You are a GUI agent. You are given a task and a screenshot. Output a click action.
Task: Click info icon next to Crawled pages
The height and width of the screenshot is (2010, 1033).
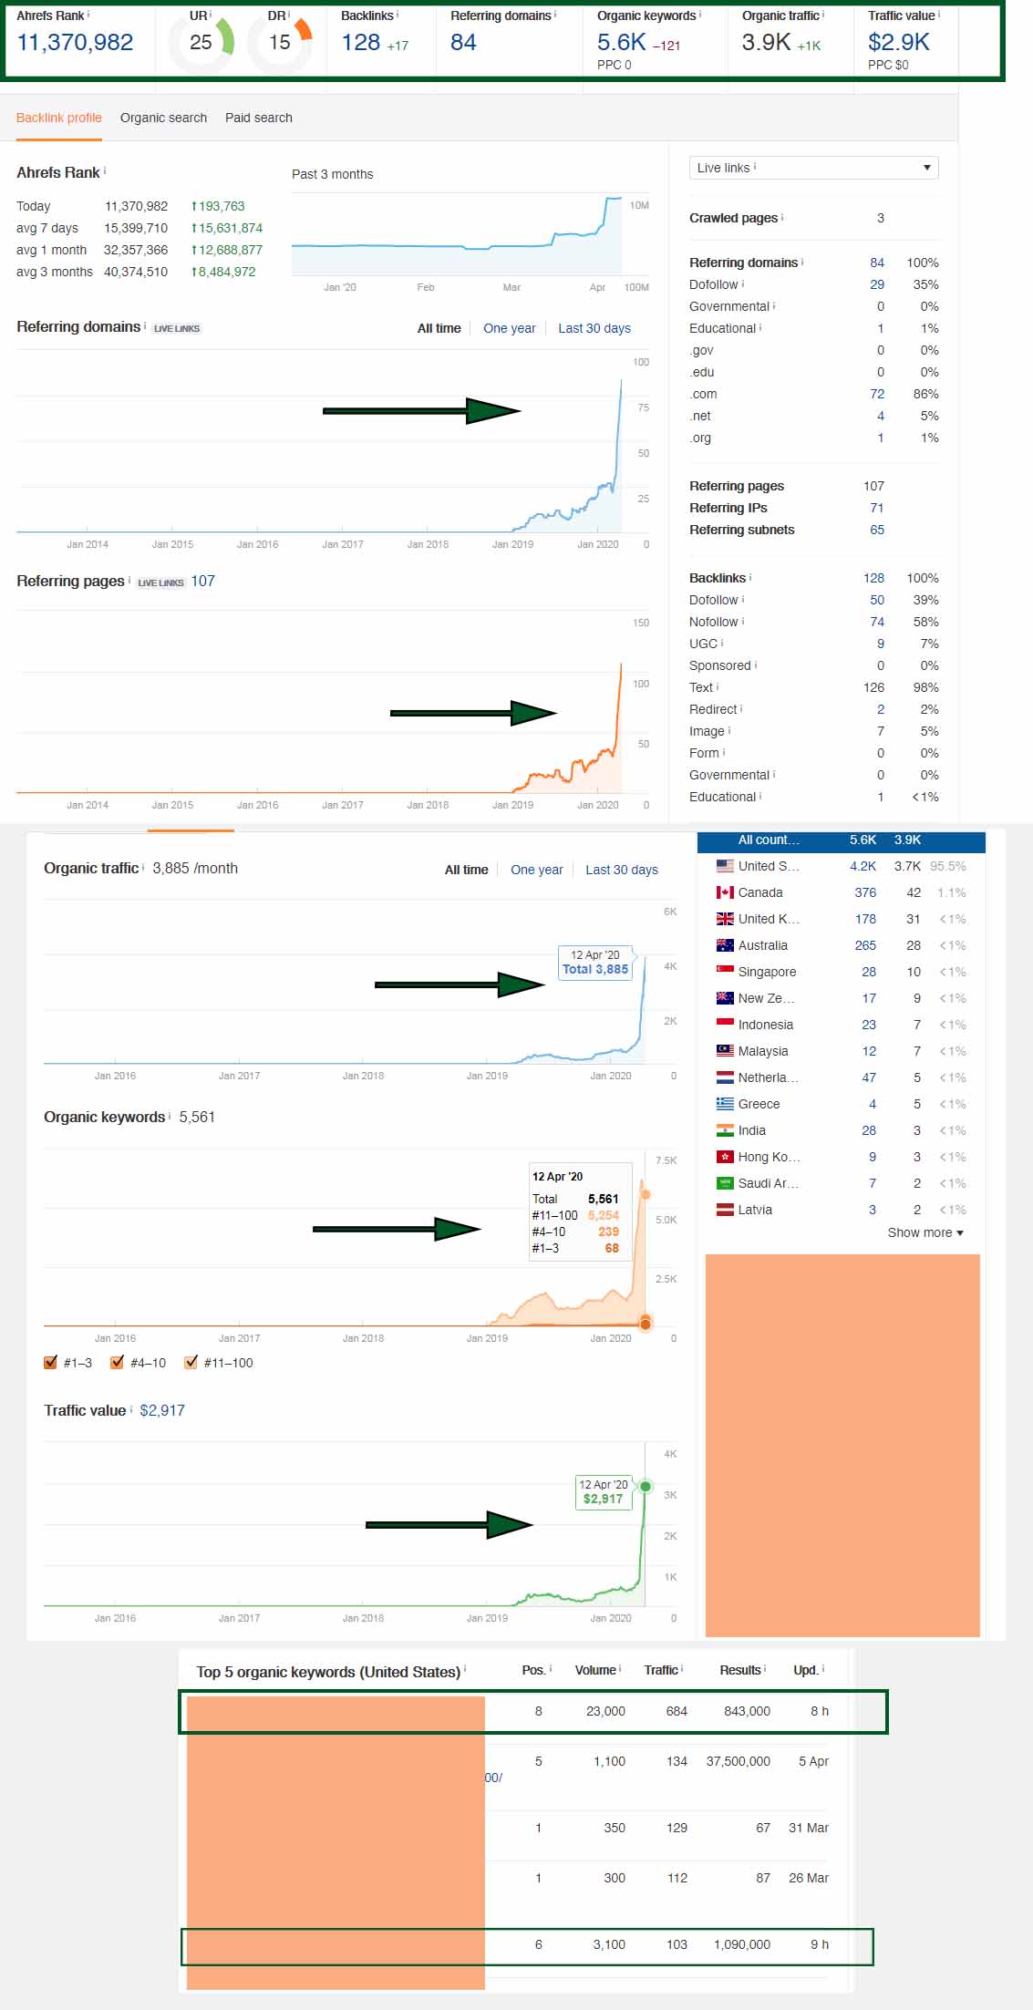coord(782,217)
